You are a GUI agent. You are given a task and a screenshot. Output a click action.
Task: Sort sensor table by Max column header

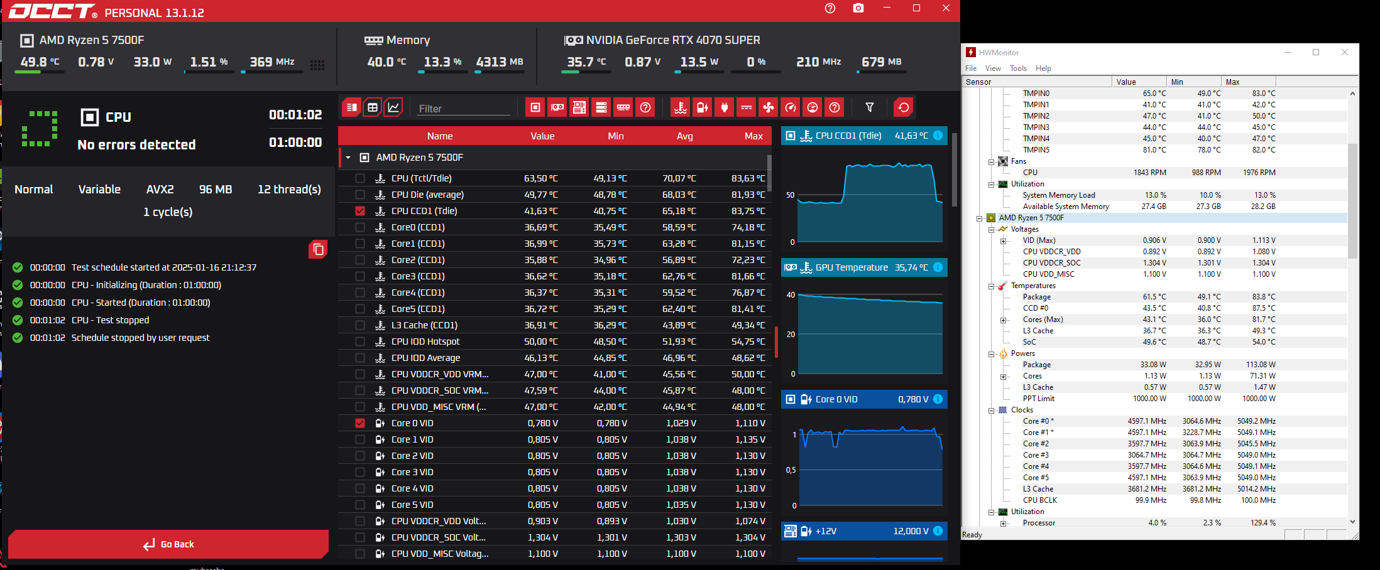(753, 136)
